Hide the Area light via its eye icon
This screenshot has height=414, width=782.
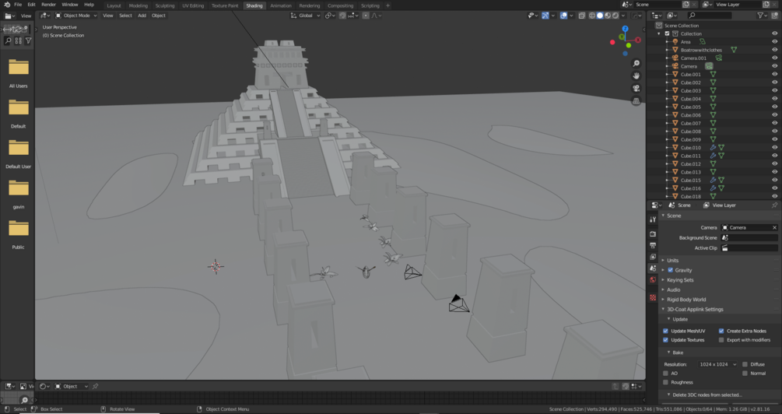click(774, 42)
